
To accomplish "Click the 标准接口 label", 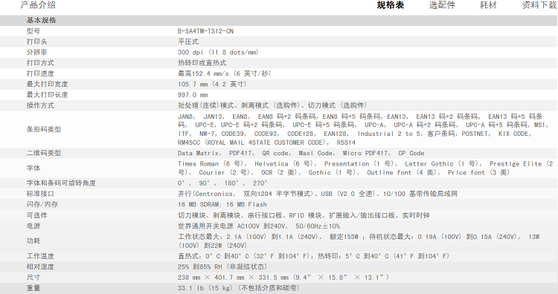I will pyautogui.click(x=40, y=194).
